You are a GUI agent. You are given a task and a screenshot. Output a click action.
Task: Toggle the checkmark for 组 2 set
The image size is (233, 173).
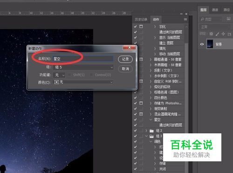coord(135,131)
